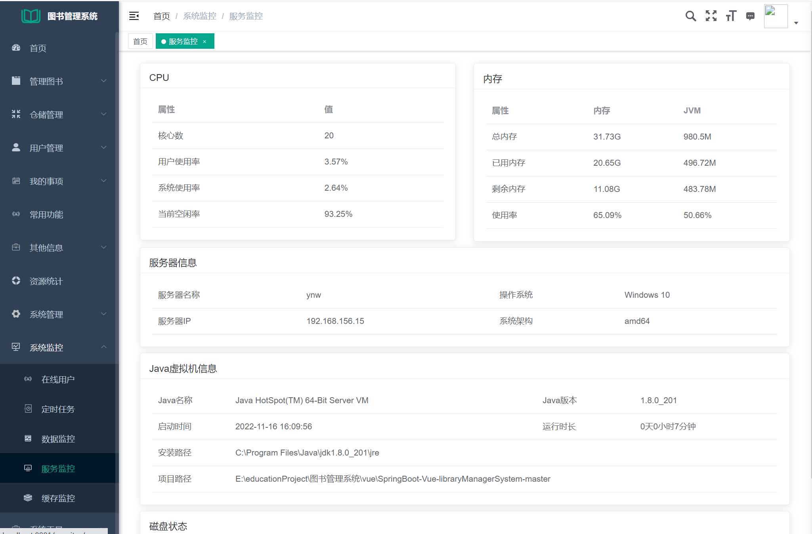Go to 首页 dashboard in sidebar
Screen dimensions: 812x534
point(38,48)
